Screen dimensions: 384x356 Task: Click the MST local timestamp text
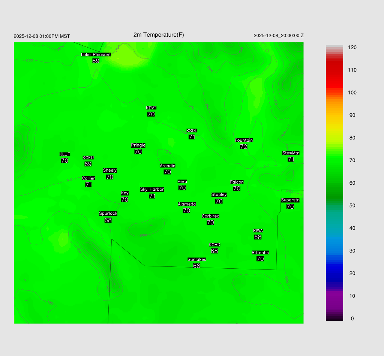[x=42, y=36]
